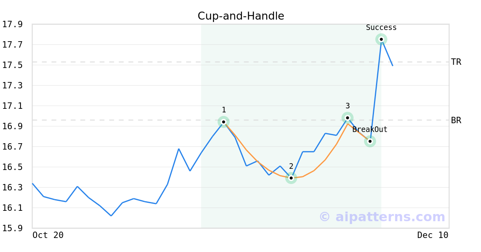Select the BreakOut point marker
The width and height of the screenshot is (481, 252).
[370, 141]
